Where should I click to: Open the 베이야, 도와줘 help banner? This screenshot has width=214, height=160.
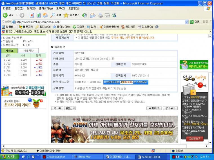194,65
